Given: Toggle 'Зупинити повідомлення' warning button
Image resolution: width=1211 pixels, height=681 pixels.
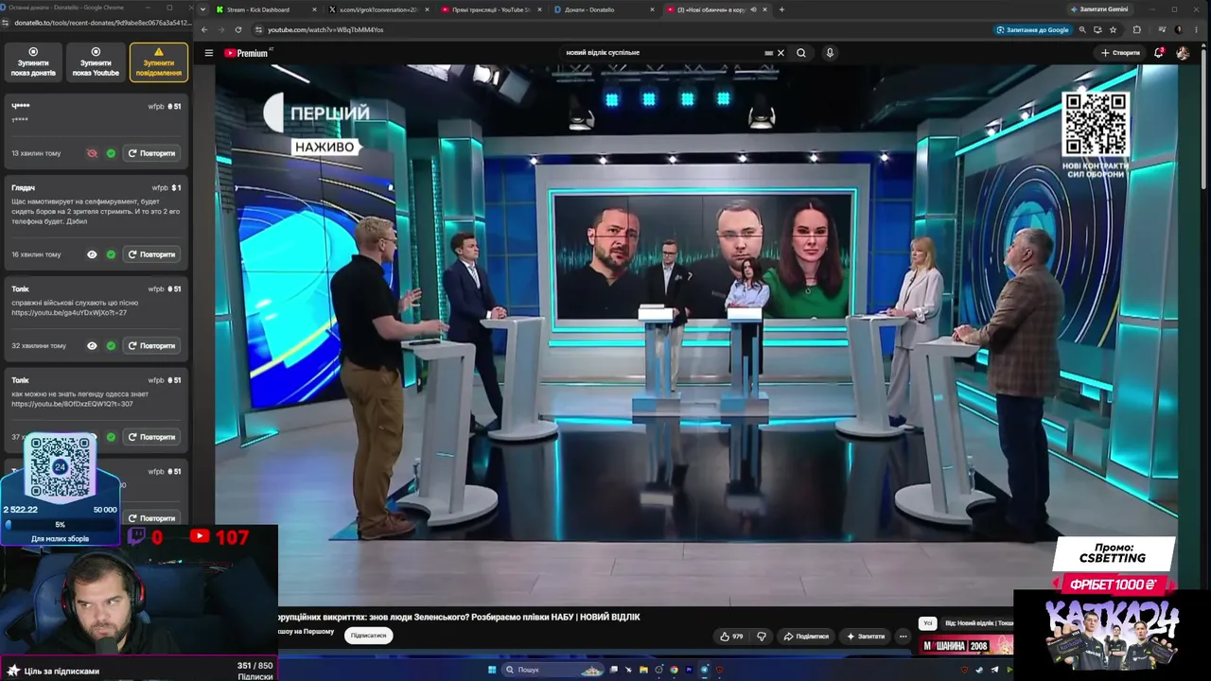Looking at the screenshot, I should [x=159, y=62].
